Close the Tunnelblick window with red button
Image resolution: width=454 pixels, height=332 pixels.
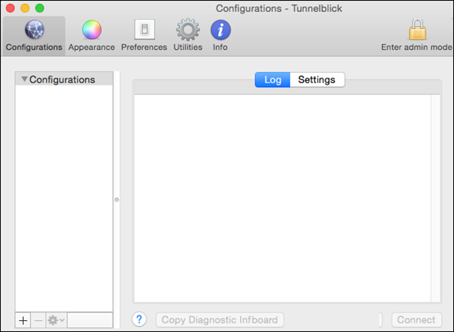pos(10,8)
